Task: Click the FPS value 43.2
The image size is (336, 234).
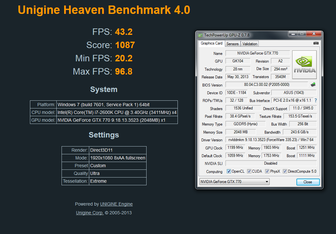Action: (x=124, y=32)
